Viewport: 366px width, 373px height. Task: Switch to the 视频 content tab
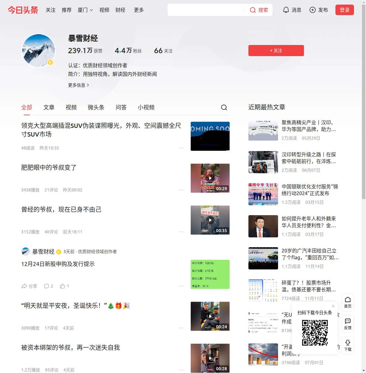point(71,107)
